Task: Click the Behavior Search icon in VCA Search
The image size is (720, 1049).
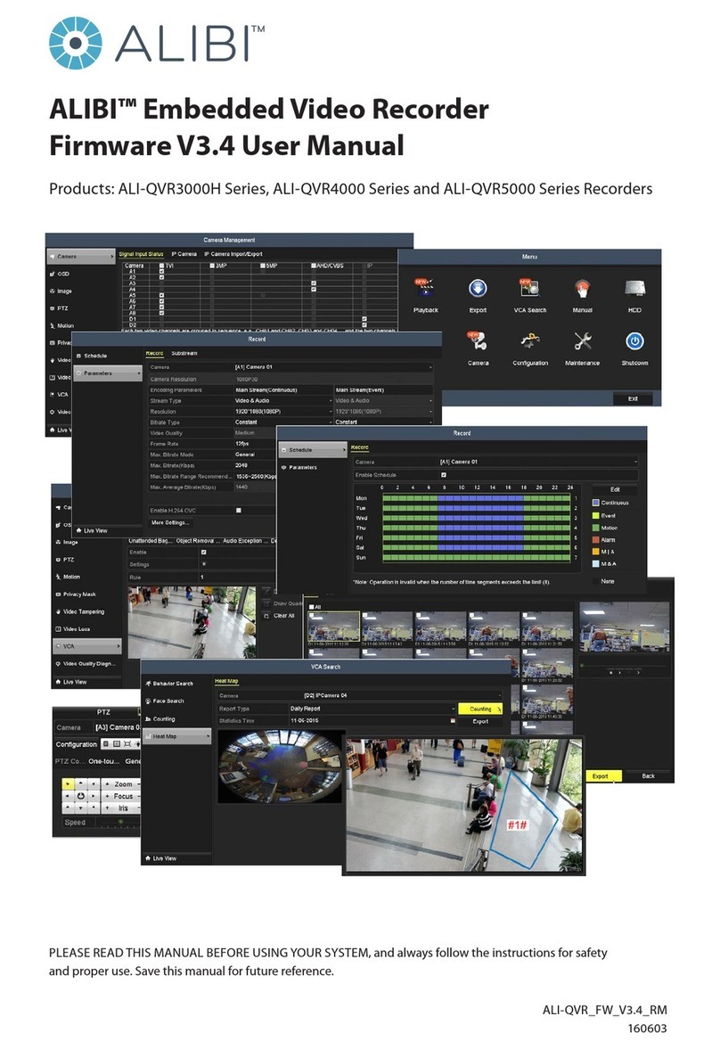Action: 148,684
